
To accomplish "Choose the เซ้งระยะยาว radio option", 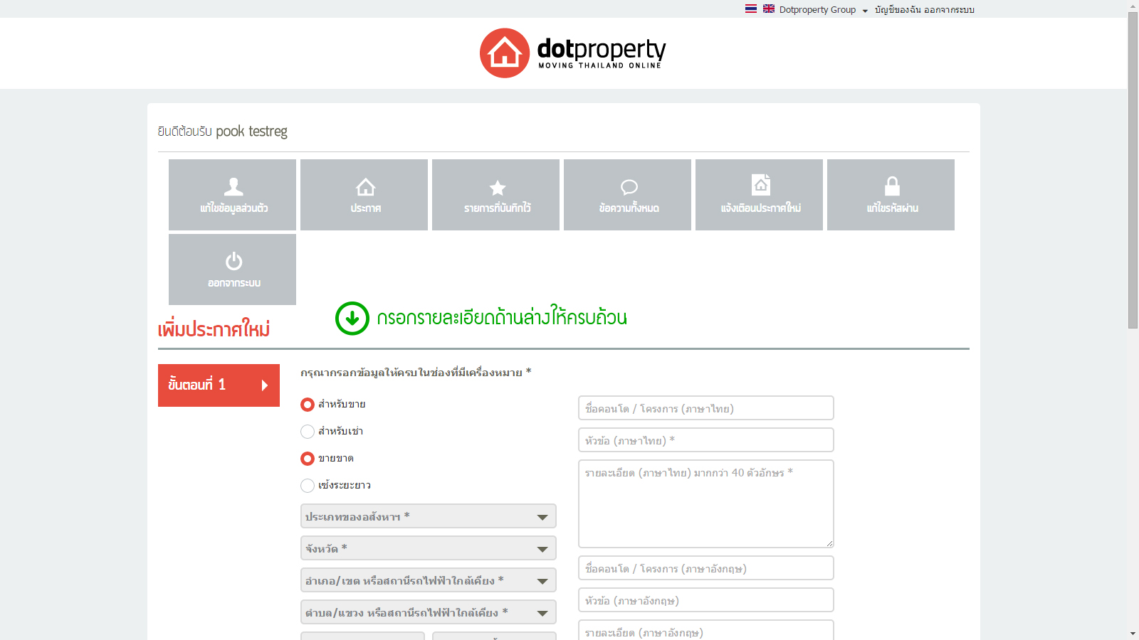I will pos(308,486).
